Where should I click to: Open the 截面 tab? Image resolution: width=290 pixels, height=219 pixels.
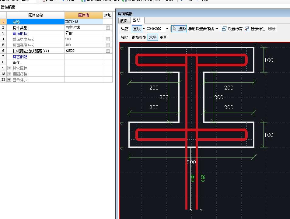[124, 21]
